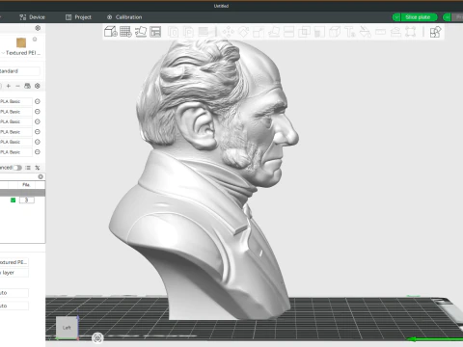Open the fourth PLA Basic filament dropdown
The width and height of the screenshot is (463, 347).
point(16,132)
